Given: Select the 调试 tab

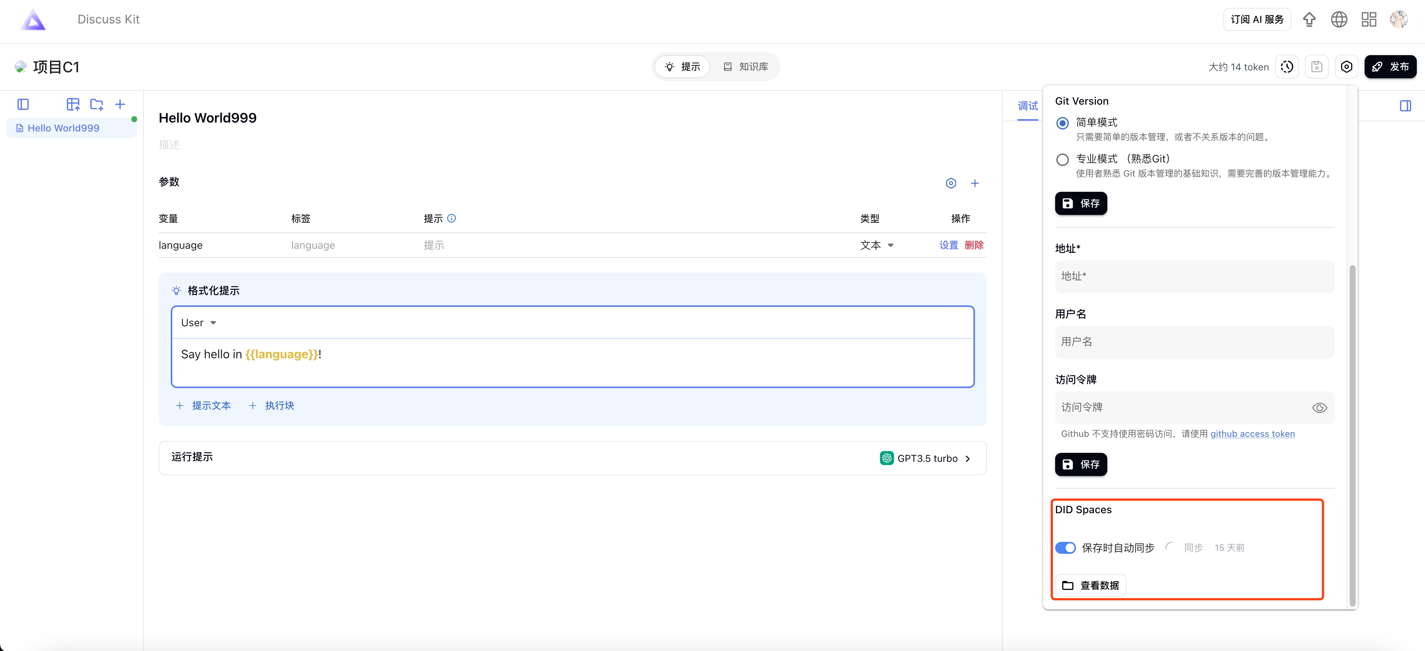Looking at the screenshot, I should click(x=1027, y=105).
